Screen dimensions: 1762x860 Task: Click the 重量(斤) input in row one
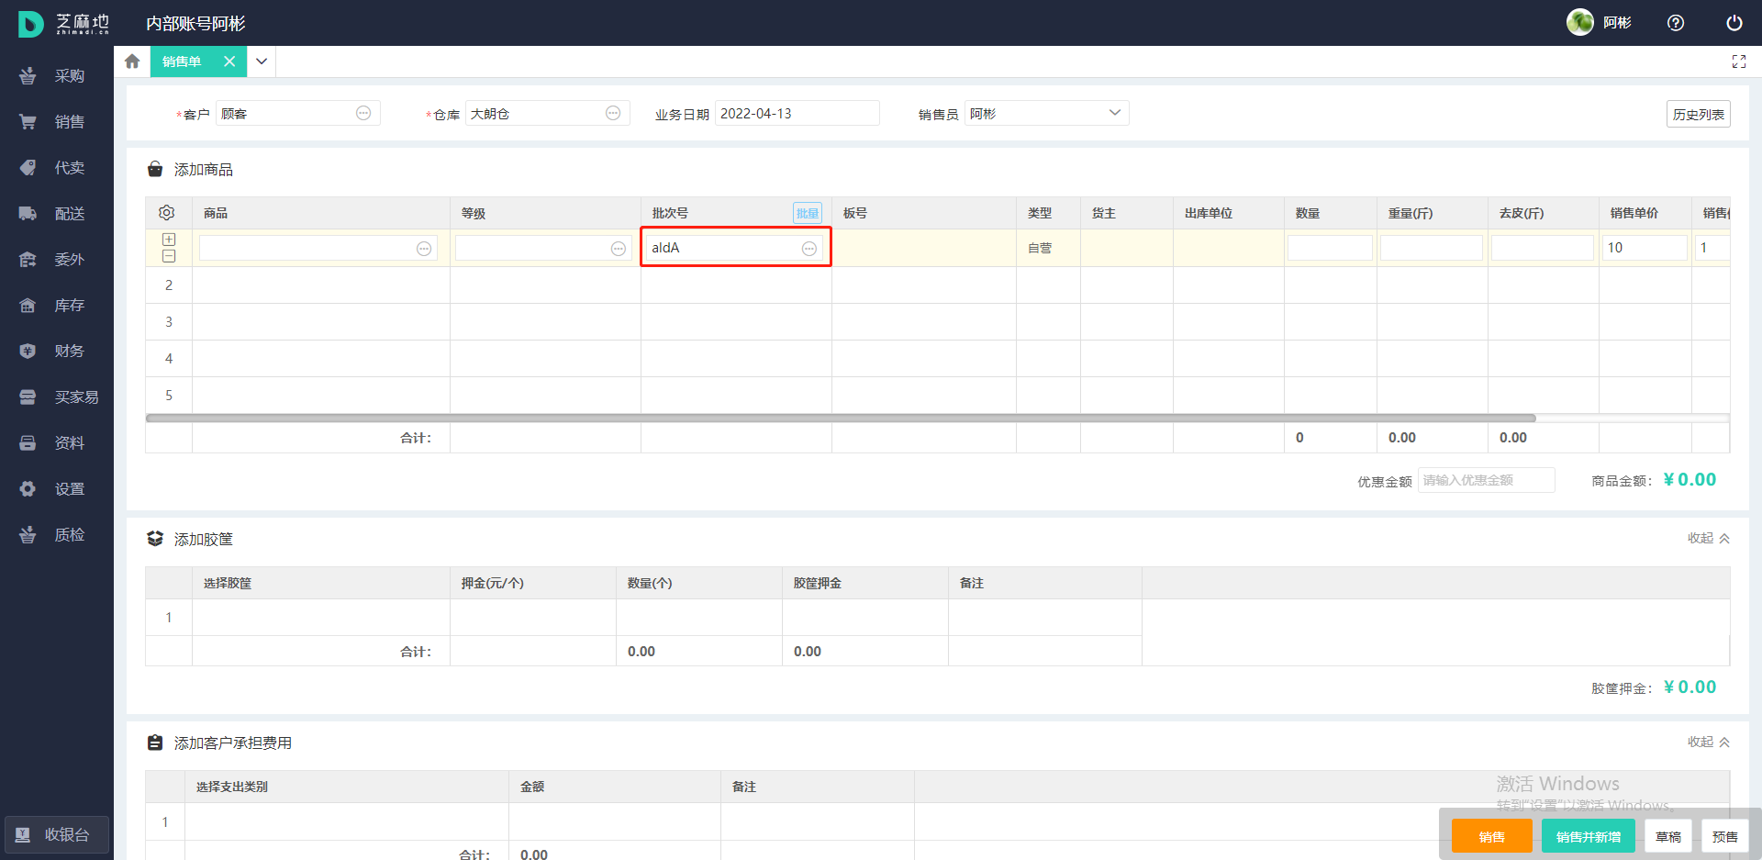pos(1432,248)
